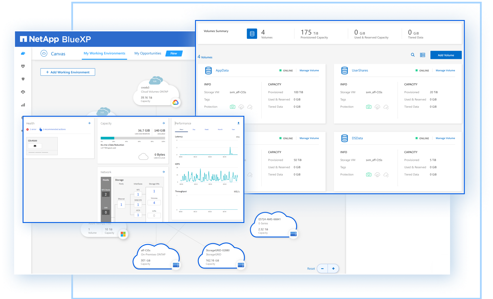This screenshot has height=299, width=493.
Task: Expand the Health panel with its arrow
Action: click(x=89, y=123)
